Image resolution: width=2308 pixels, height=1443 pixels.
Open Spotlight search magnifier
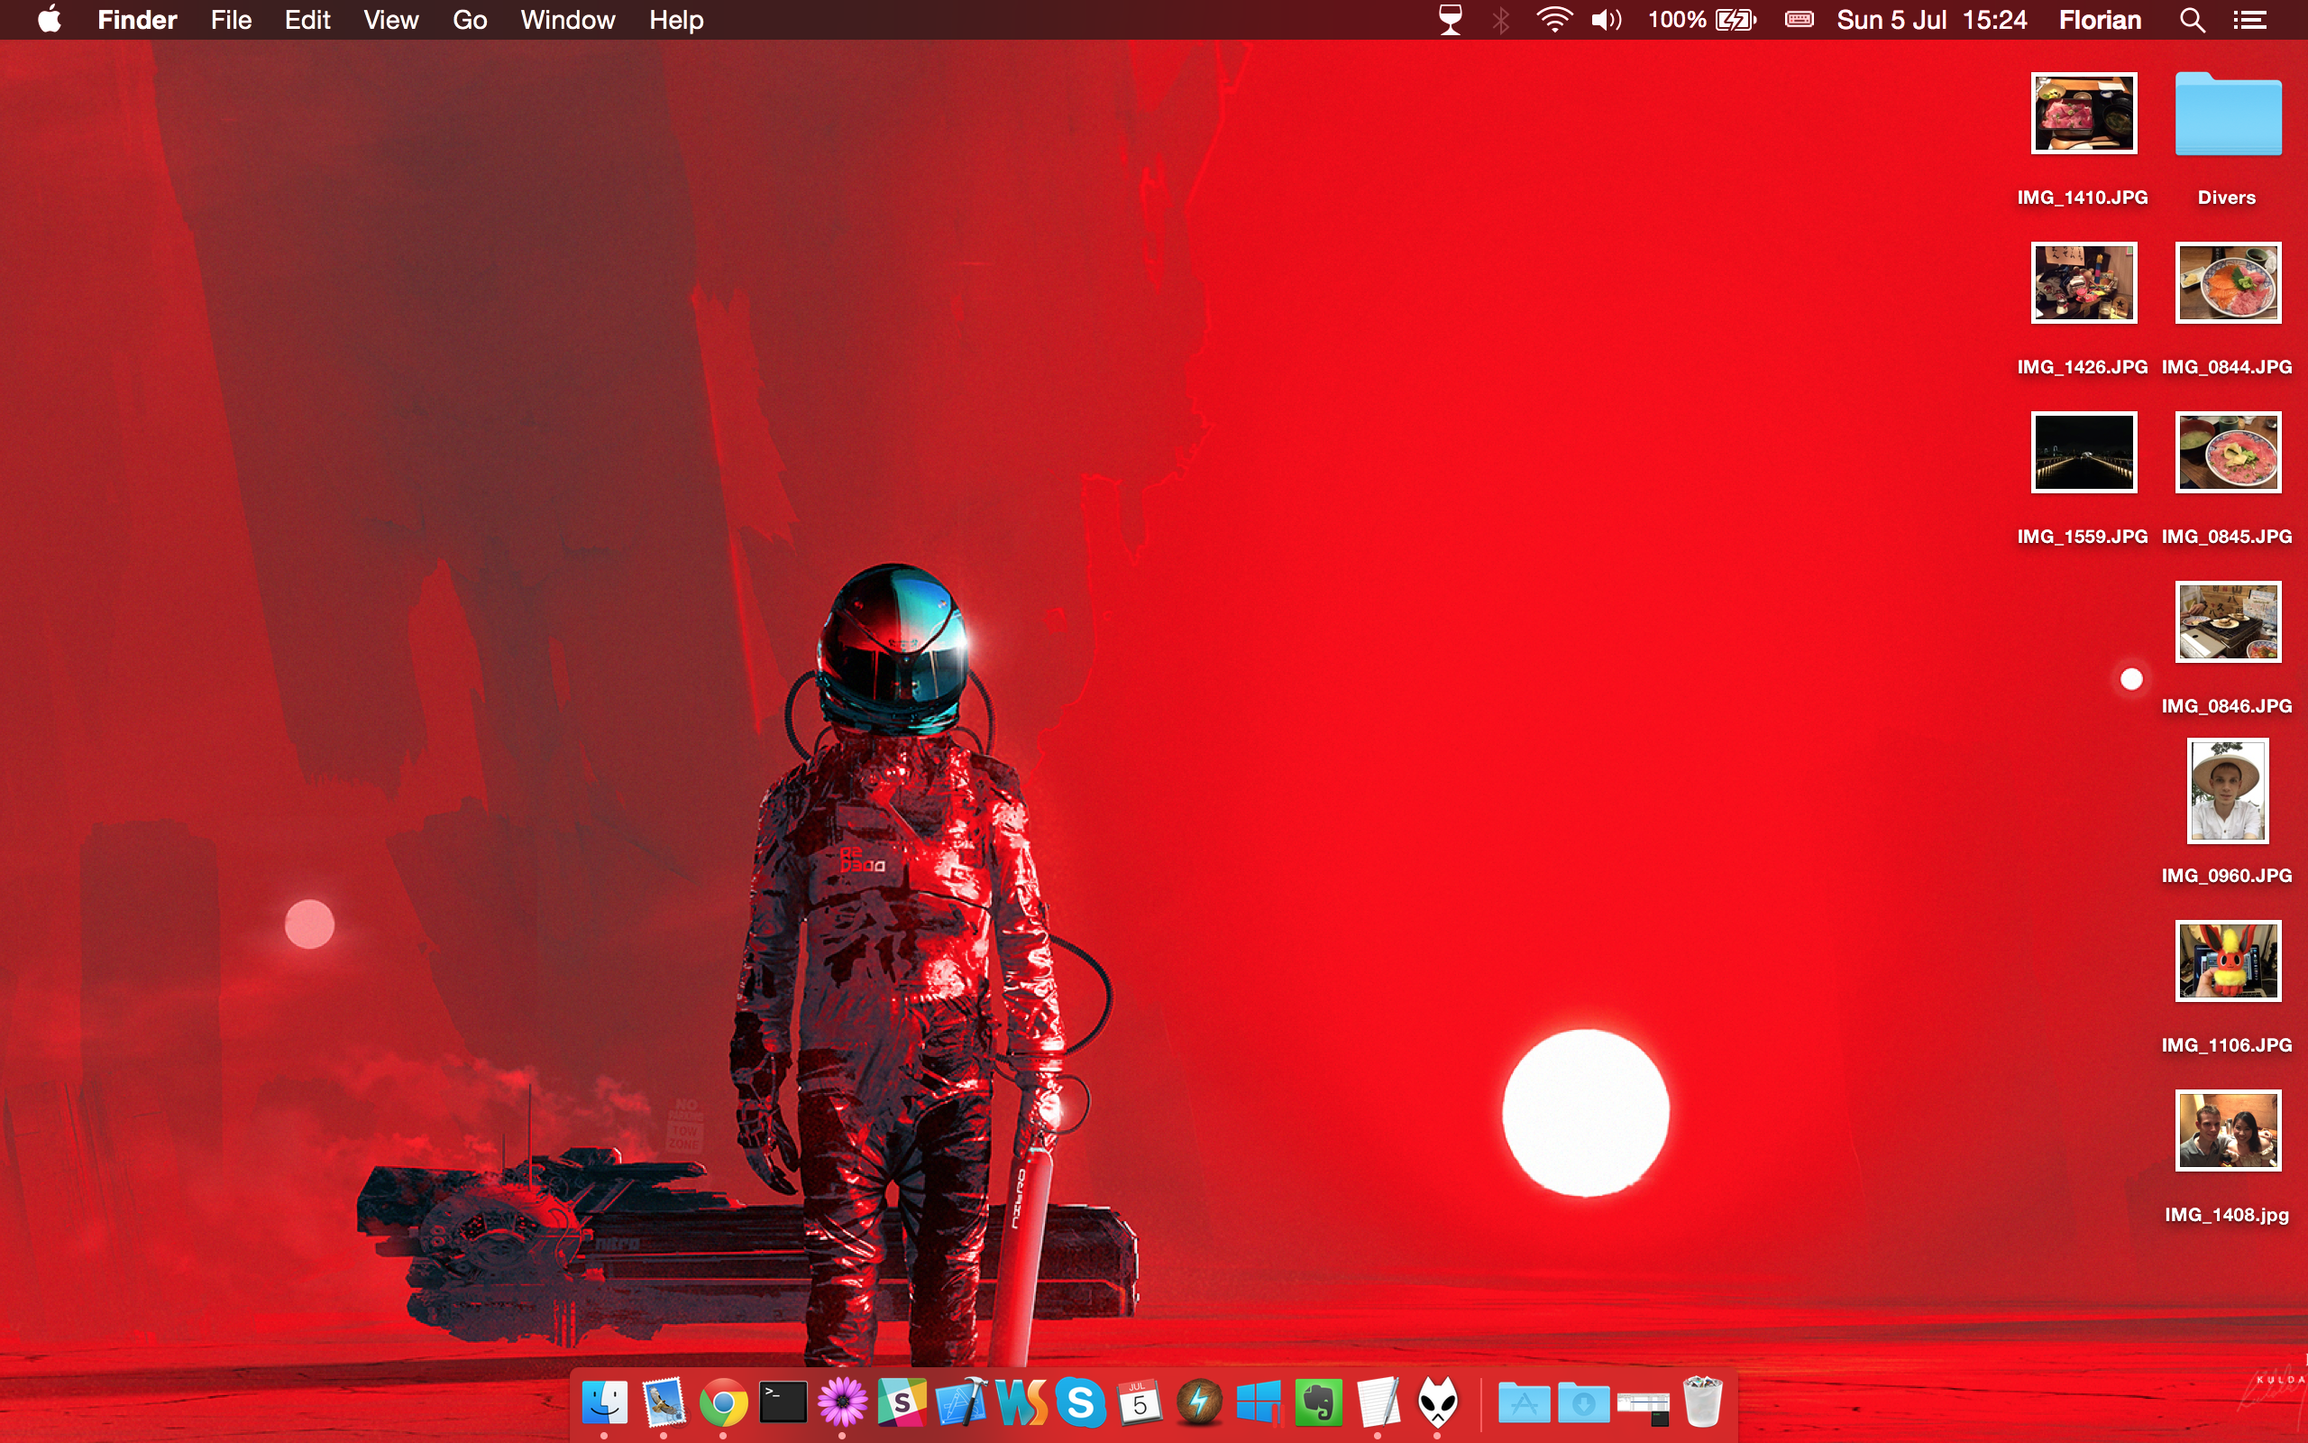[2192, 20]
